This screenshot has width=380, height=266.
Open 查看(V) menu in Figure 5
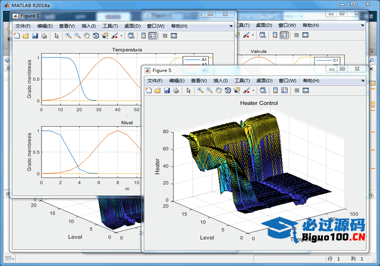coord(199,80)
